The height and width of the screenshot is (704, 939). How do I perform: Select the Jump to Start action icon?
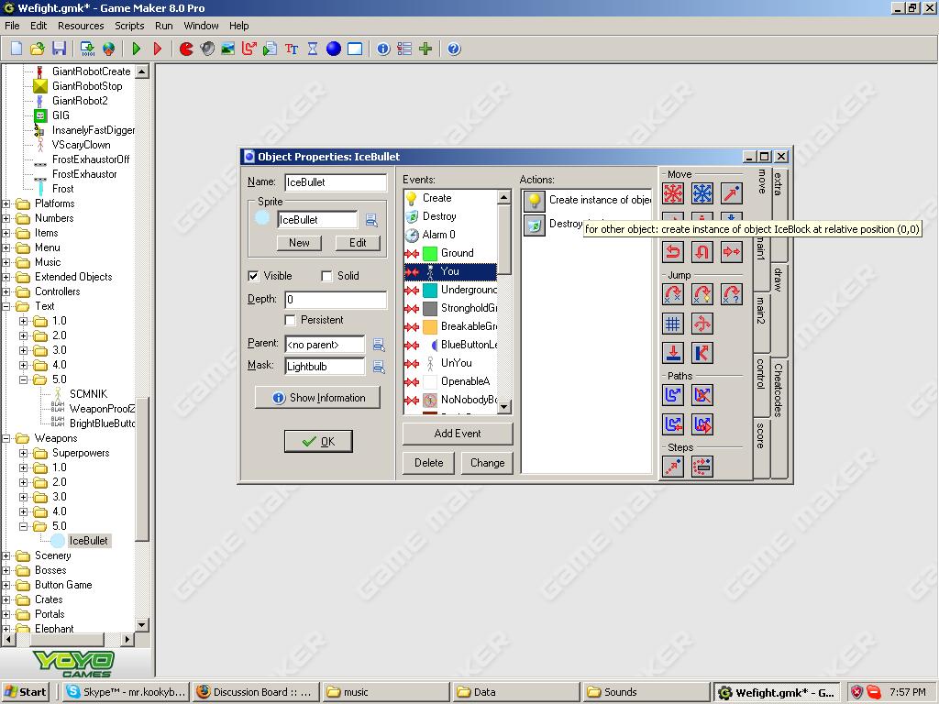(702, 294)
